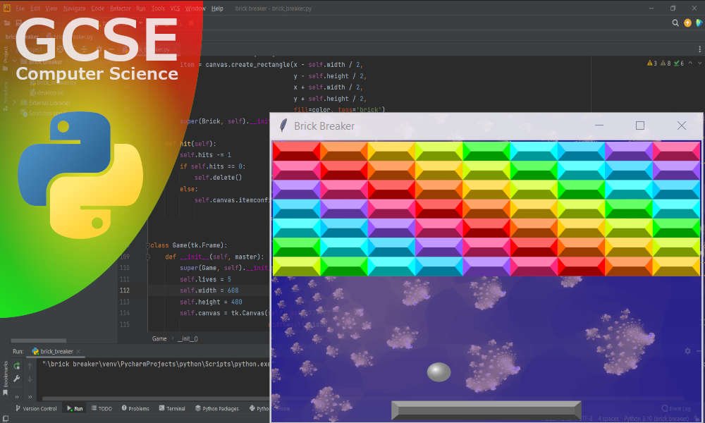Click the JetBrains icon right of update arrow

tap(699, 23)
